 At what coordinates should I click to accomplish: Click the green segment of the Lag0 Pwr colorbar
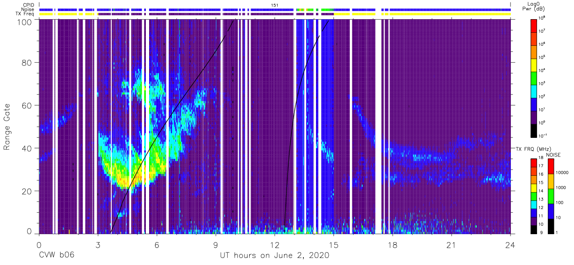pyautogui.click(x=534, y=77)
